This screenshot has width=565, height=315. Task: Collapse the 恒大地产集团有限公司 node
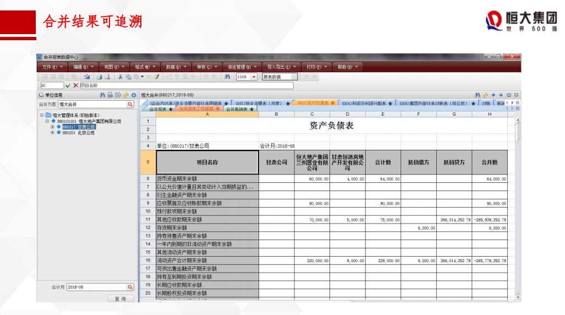[x=47, y=121]
